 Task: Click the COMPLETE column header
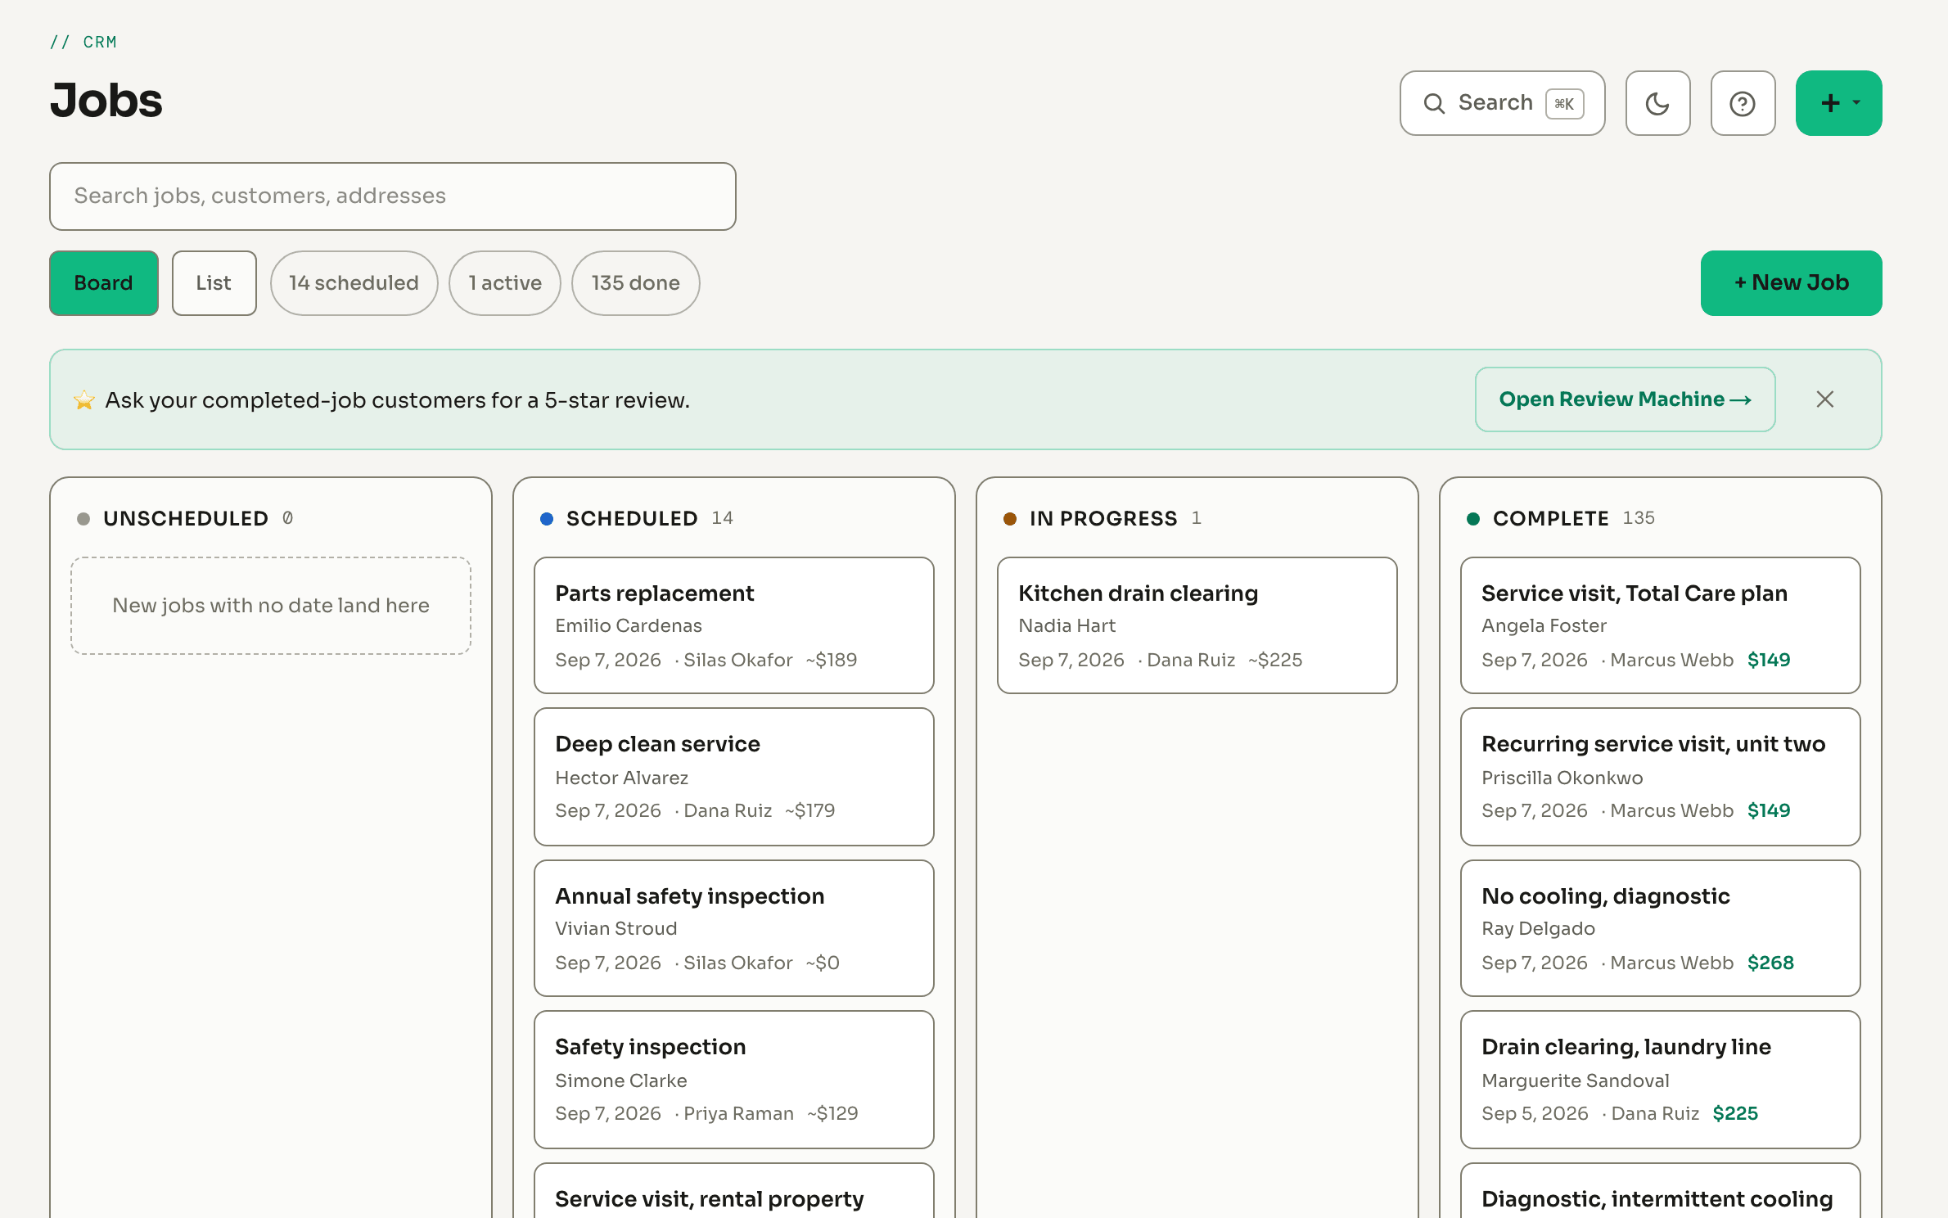1551,518
